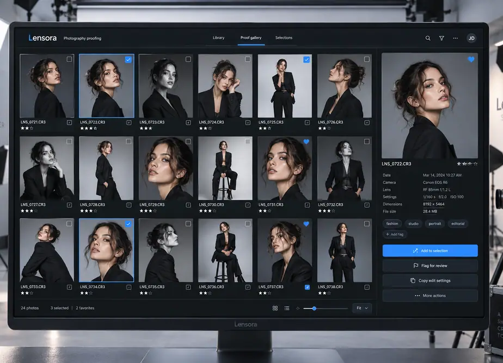Unfavorite the large preview via heart icon
503x363 pixels.
click(471, 59)
